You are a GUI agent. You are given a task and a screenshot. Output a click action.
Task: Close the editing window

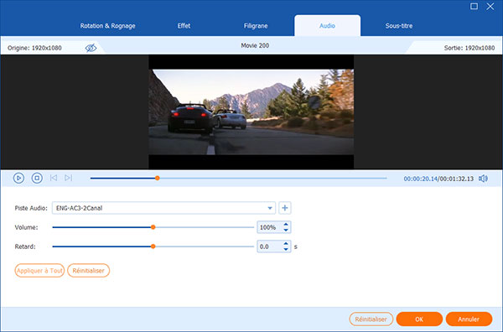490,6
